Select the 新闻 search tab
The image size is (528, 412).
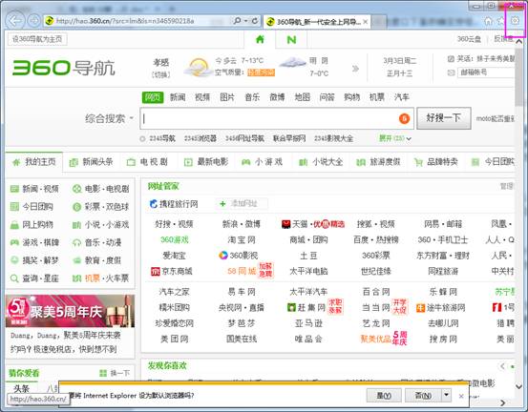178,97
